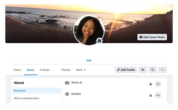Image resolution: width=178 pixels, height=110 pixels.
Task: Open profile search magnifier icon
Action: click(153, 70)
